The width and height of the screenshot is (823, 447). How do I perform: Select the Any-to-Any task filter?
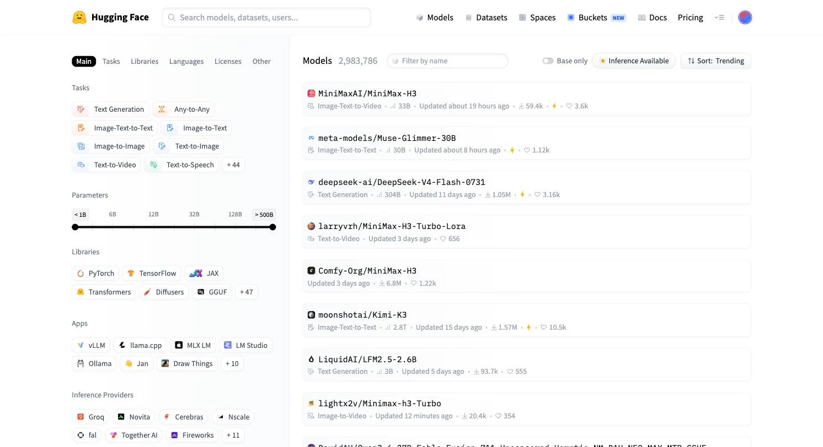tap(184, 109)
